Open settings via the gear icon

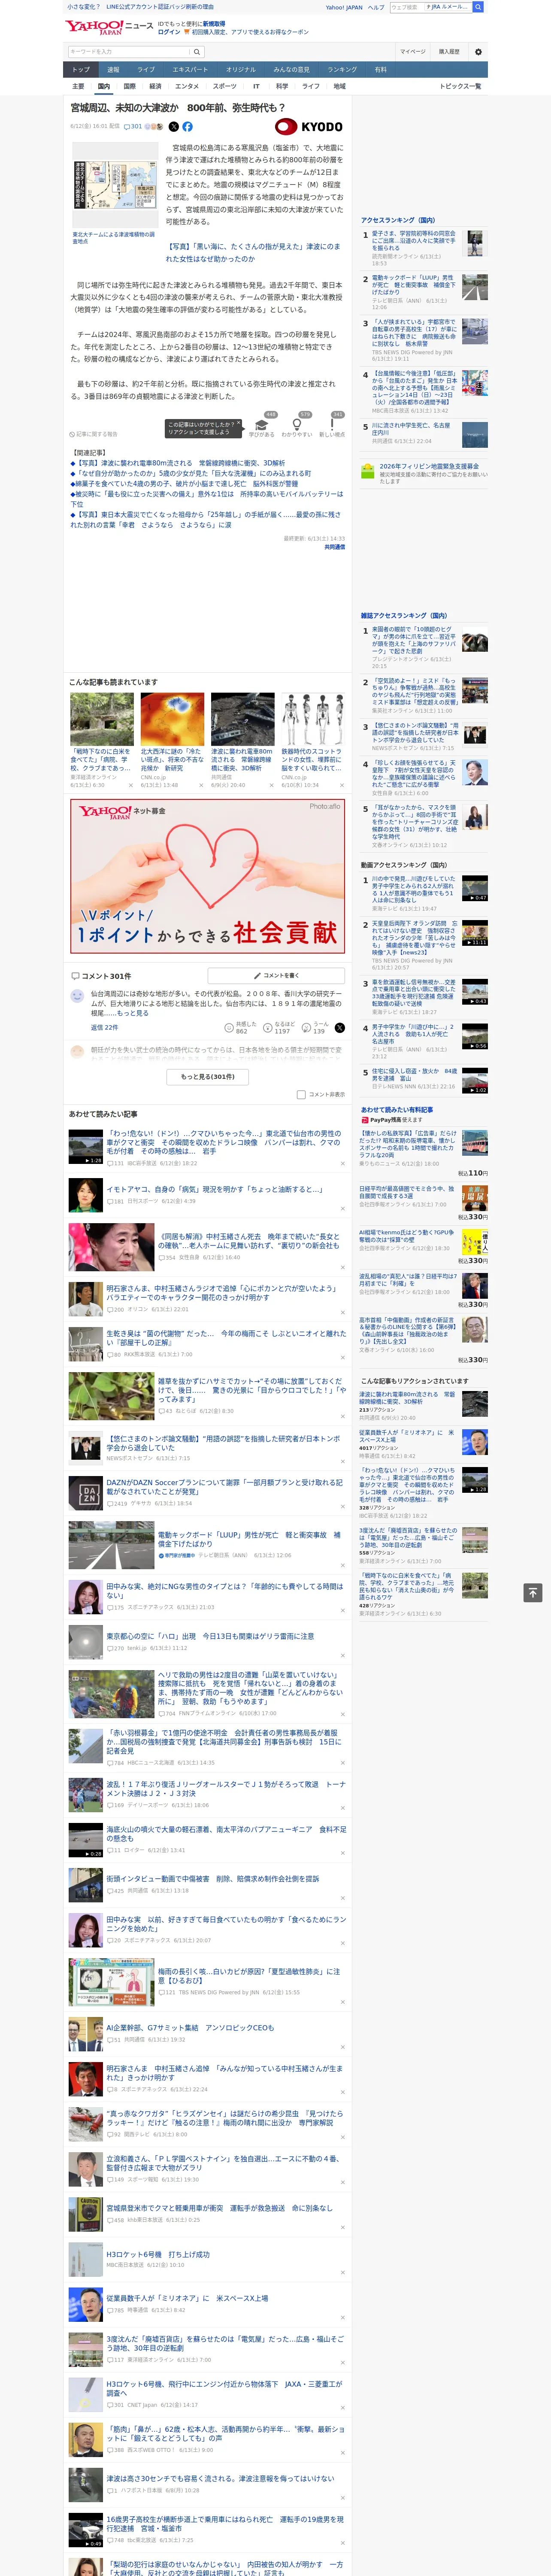478,52
